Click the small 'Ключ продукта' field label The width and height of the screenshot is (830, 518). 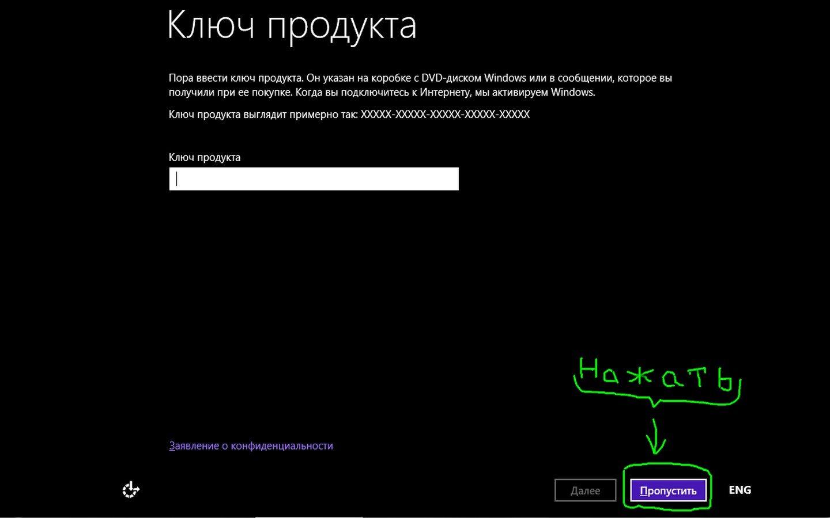[205, 157]
